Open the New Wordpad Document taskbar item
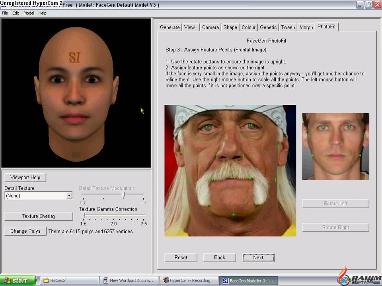This screenshot has width=382, height=286. pyautogui.click(x=129, y=280)
